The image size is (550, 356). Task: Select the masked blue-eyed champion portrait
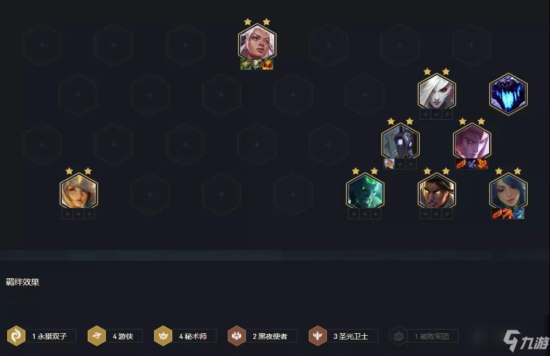coord(400,141)
